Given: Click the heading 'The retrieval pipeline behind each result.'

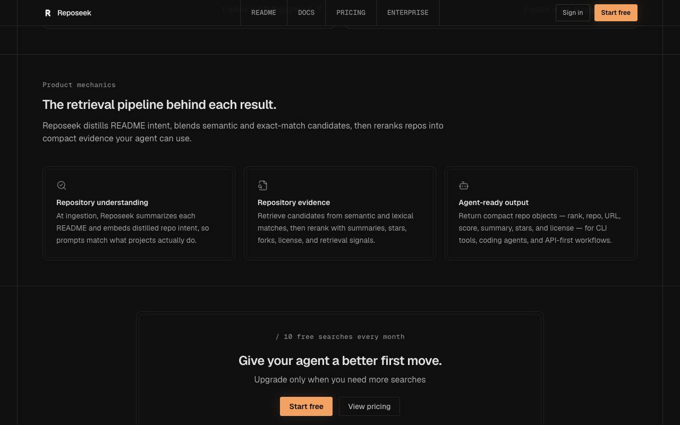Looking at the screenshot, I should pos(159,105).
